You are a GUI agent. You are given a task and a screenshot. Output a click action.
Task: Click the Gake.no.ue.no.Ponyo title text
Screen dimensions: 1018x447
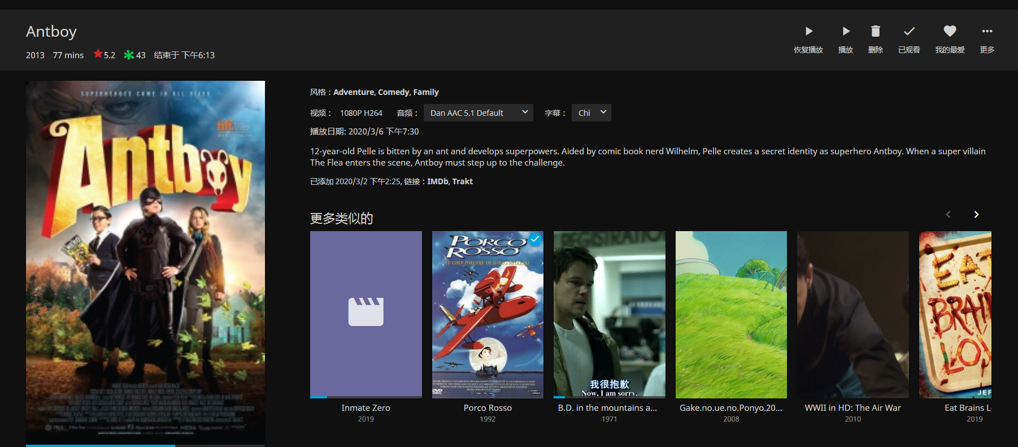[x=731, y=408]
